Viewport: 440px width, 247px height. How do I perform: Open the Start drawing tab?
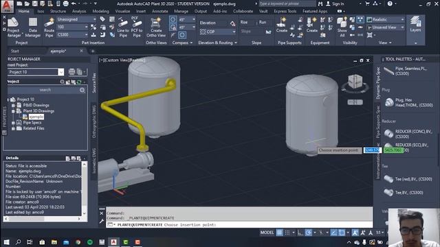coord(15,51)
